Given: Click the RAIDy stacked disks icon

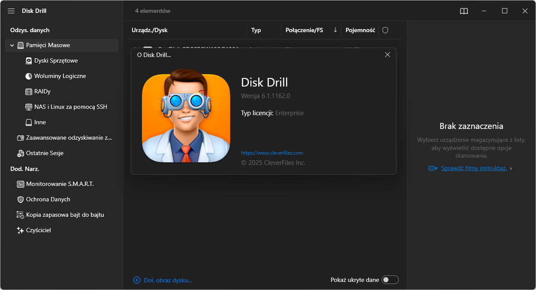Looking at the screenshot, I should tap(29, 92).
